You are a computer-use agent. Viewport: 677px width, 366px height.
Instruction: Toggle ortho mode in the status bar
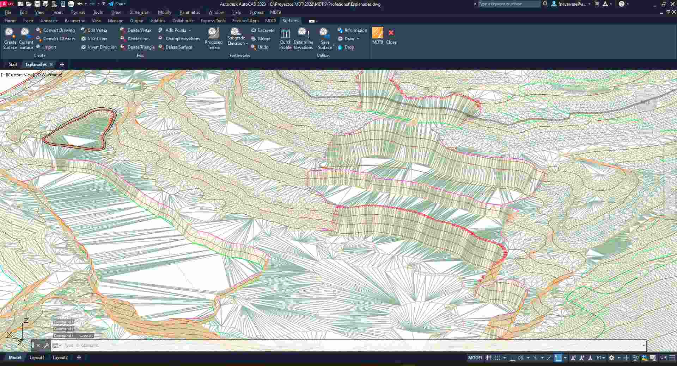[512, 358]
